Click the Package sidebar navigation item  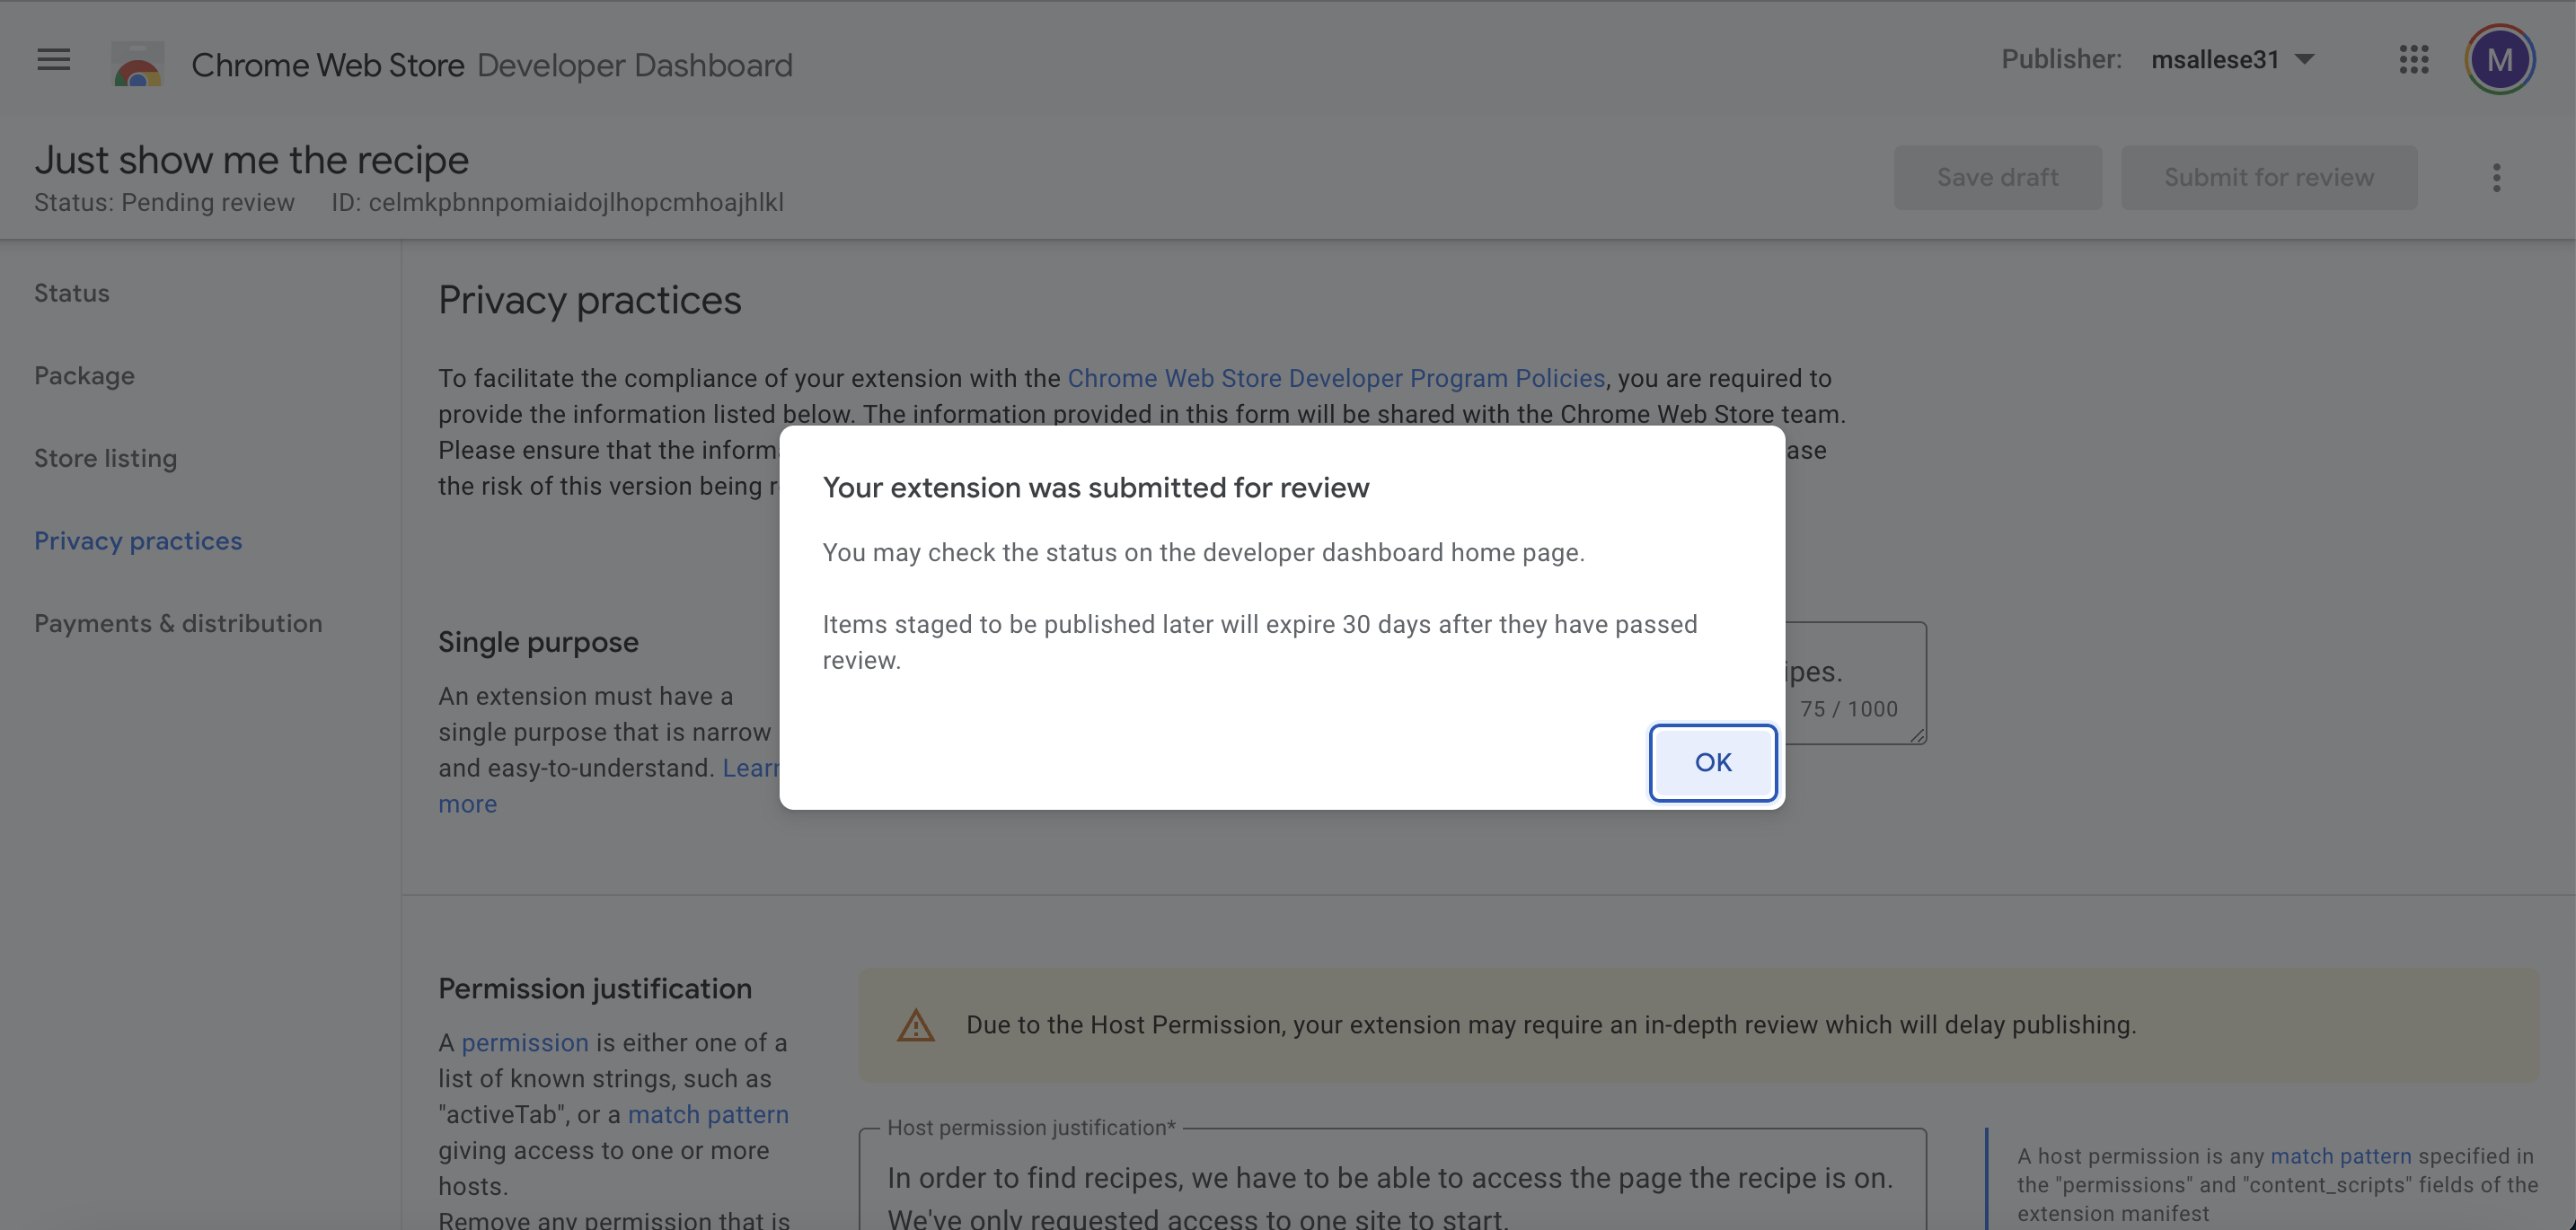point(84,376)
